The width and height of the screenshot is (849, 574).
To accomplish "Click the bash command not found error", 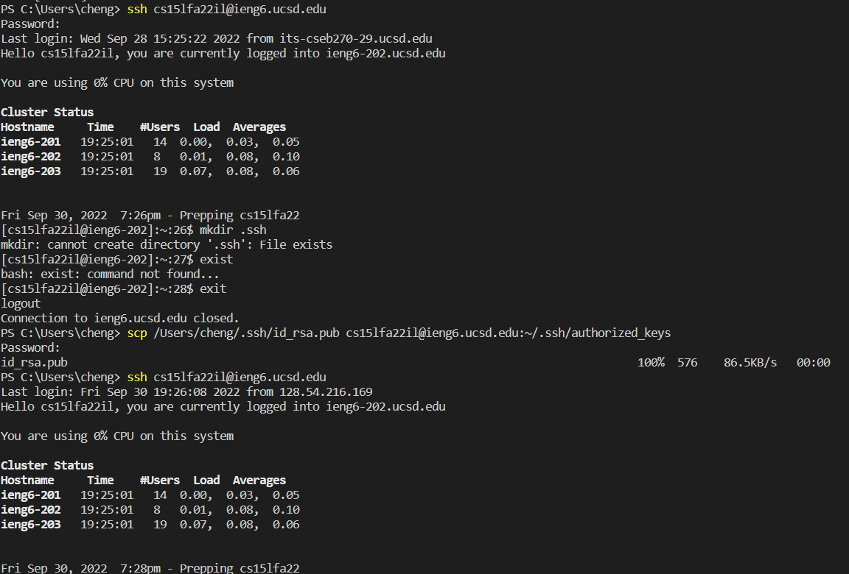I will pyautogui.click(x=110, y=274).
